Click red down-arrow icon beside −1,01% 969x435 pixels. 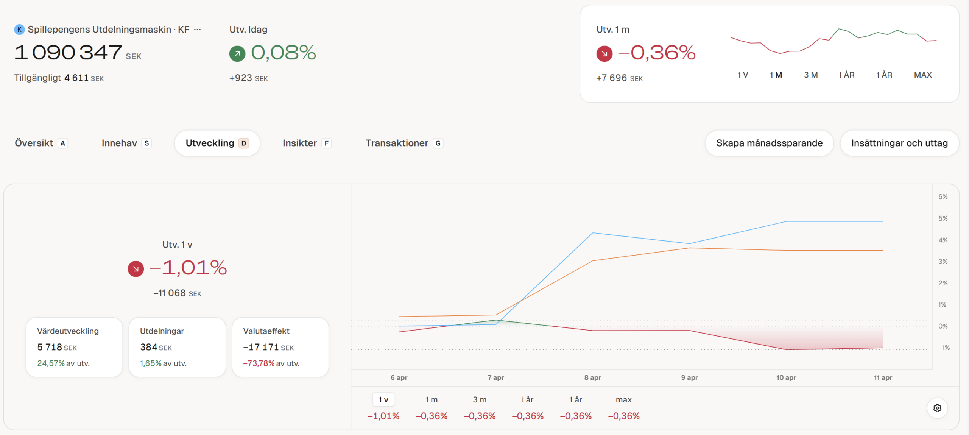[x=136, y=269]
